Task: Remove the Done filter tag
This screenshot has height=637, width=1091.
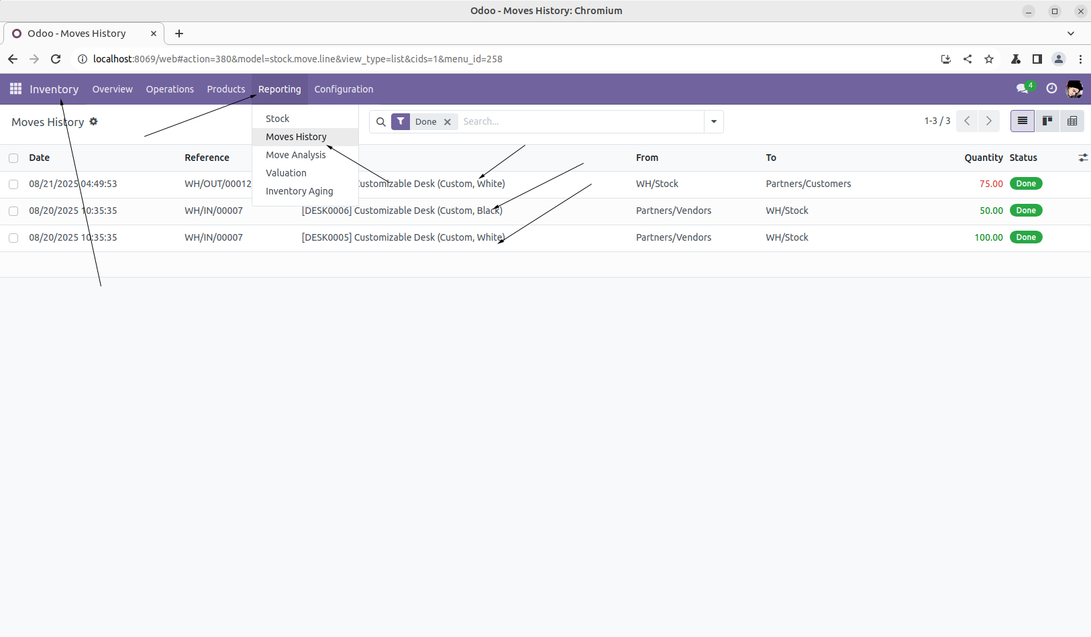Action: point(448,122)
